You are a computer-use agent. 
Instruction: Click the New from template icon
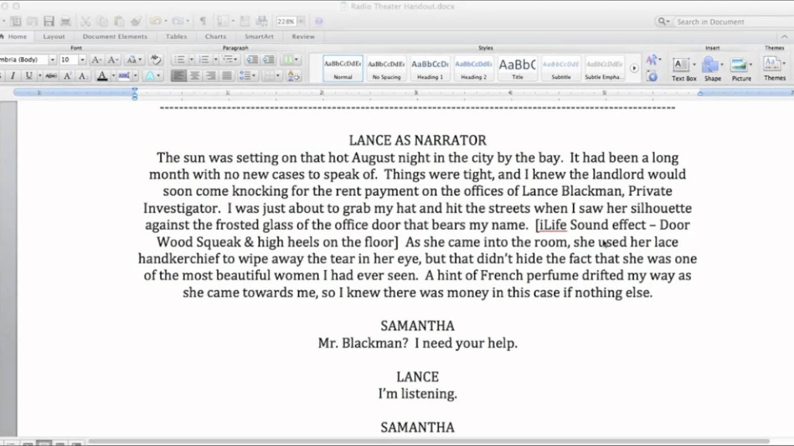tap(17, 21)
